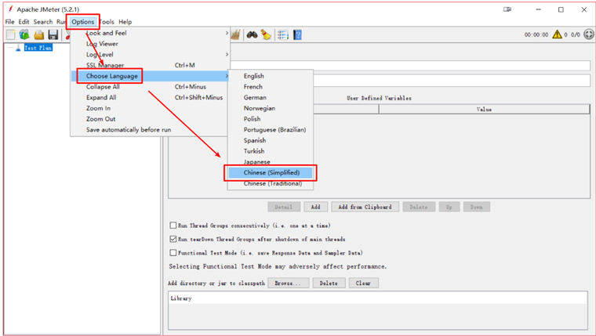The height and width of the screenshot is (336, 596).
Task: Click the Test Plan flask icon
Action: pyautogui.click(x=18, y=48)
